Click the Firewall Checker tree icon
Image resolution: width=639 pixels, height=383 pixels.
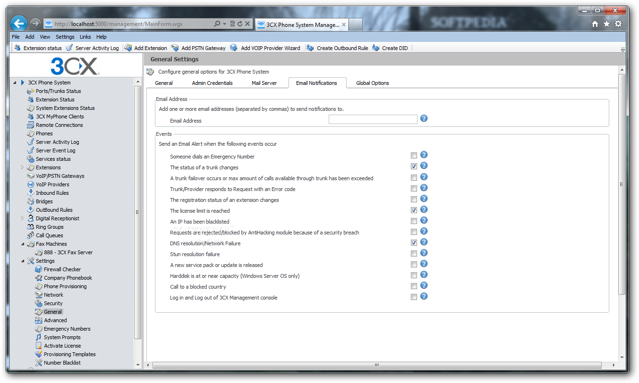click(39, 269)
